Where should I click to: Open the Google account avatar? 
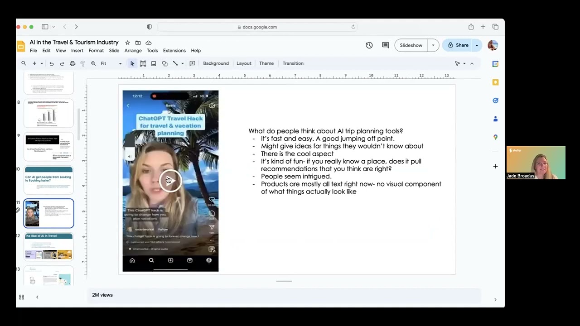click(x=493, y=45)
